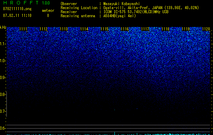This screenshot has width=213, height=135.
Task: Click the 1114 time marker
Action: [x=84, y=29]
